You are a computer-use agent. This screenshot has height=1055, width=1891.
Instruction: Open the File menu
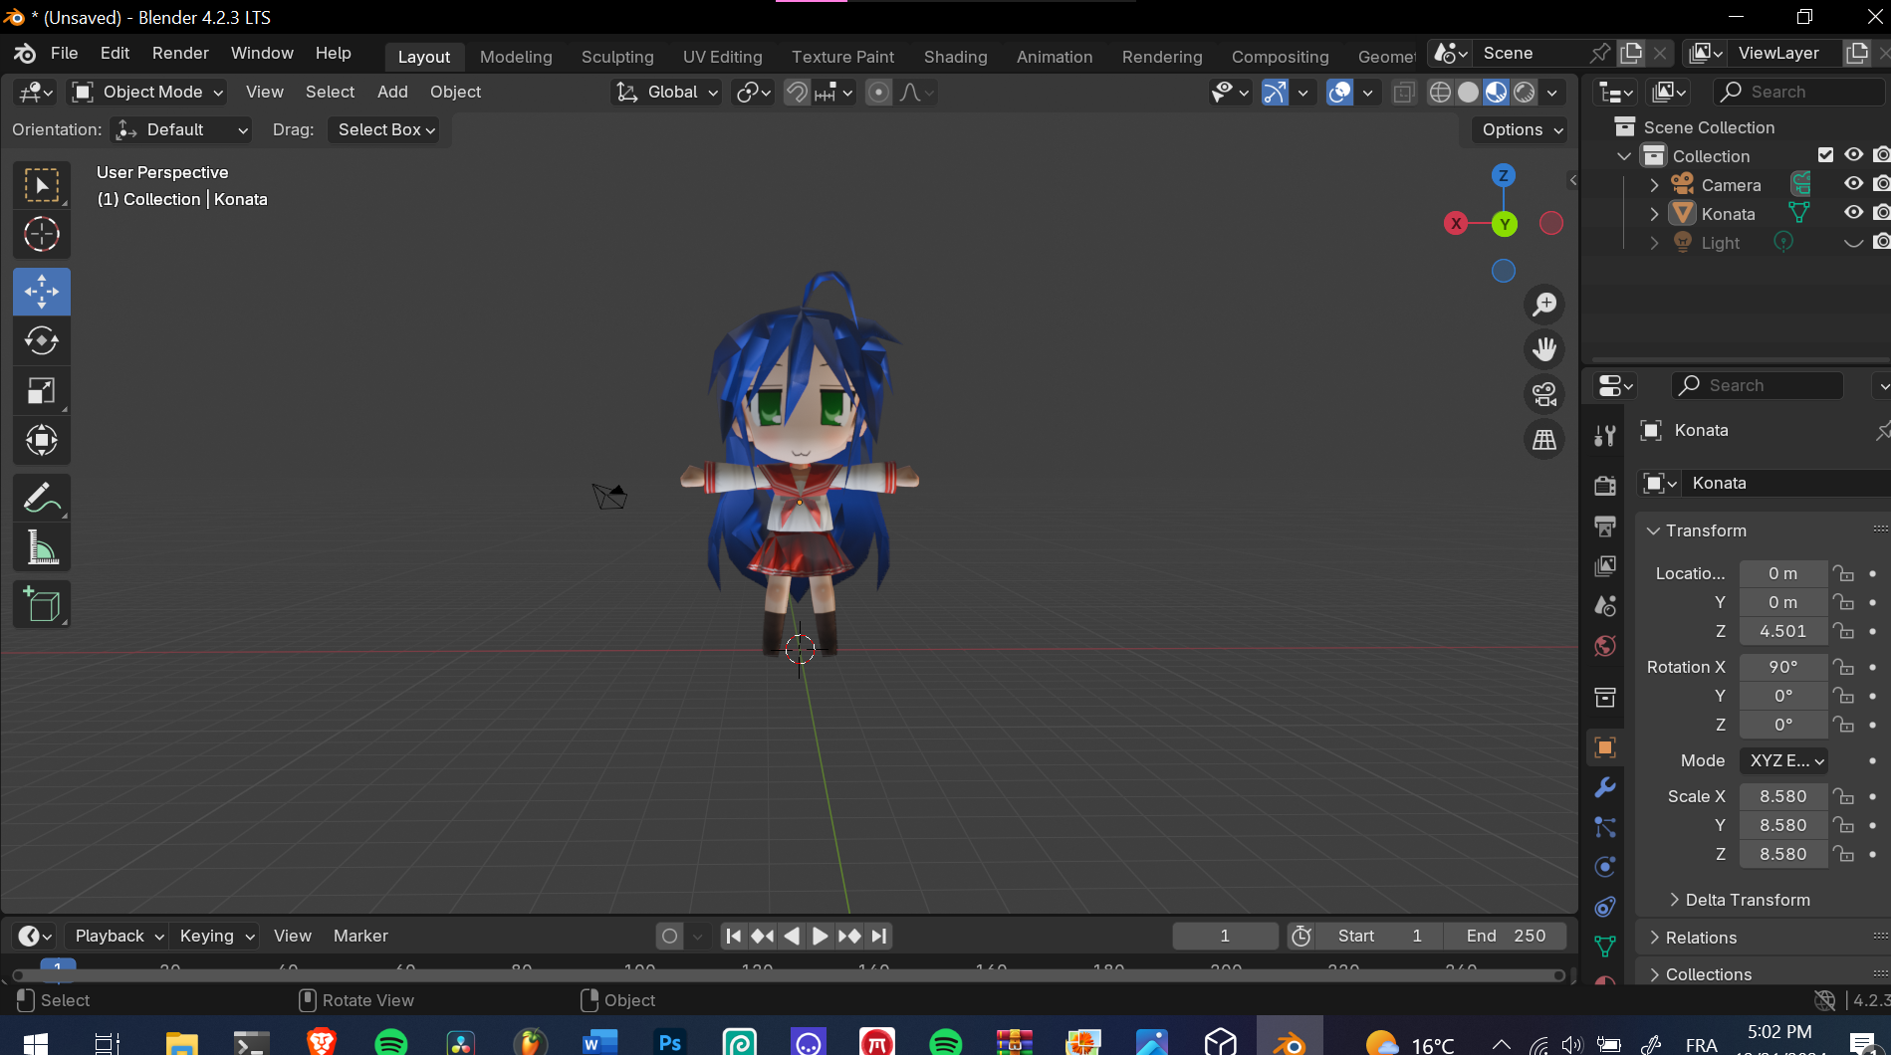coord(64,54)
